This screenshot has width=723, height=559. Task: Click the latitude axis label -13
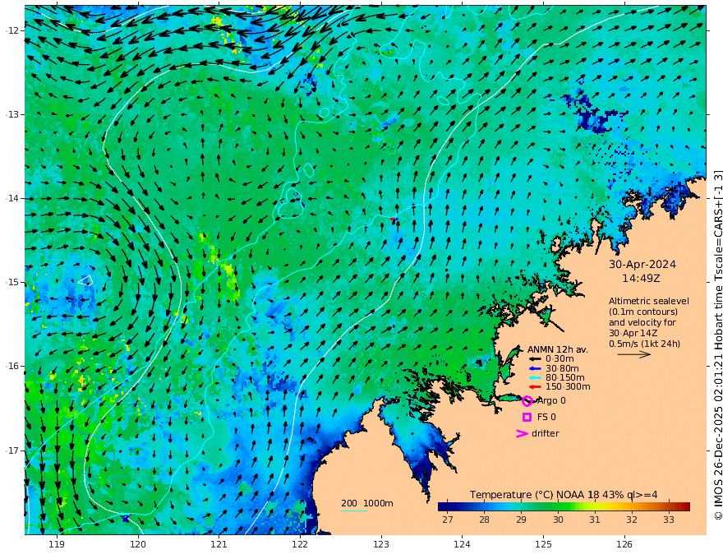[x=12, y=114]
